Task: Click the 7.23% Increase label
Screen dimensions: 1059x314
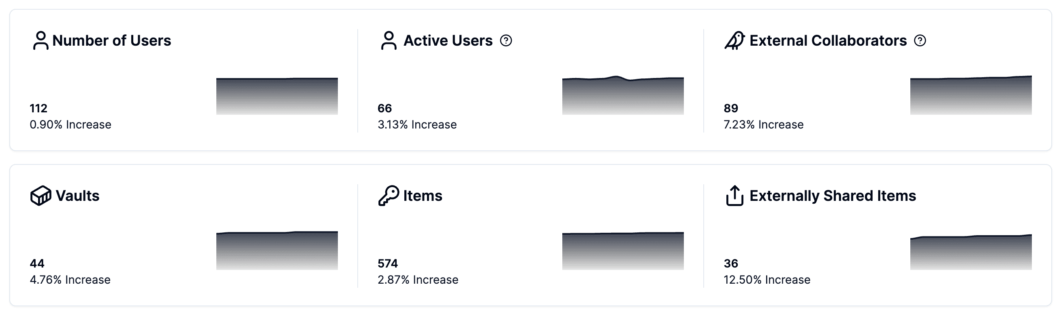Action: coord(763,124)
